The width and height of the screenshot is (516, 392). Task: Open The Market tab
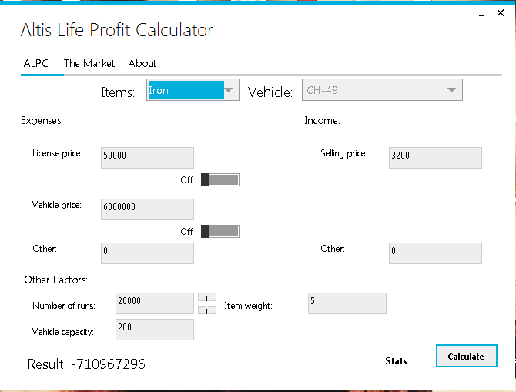(89, 63)
